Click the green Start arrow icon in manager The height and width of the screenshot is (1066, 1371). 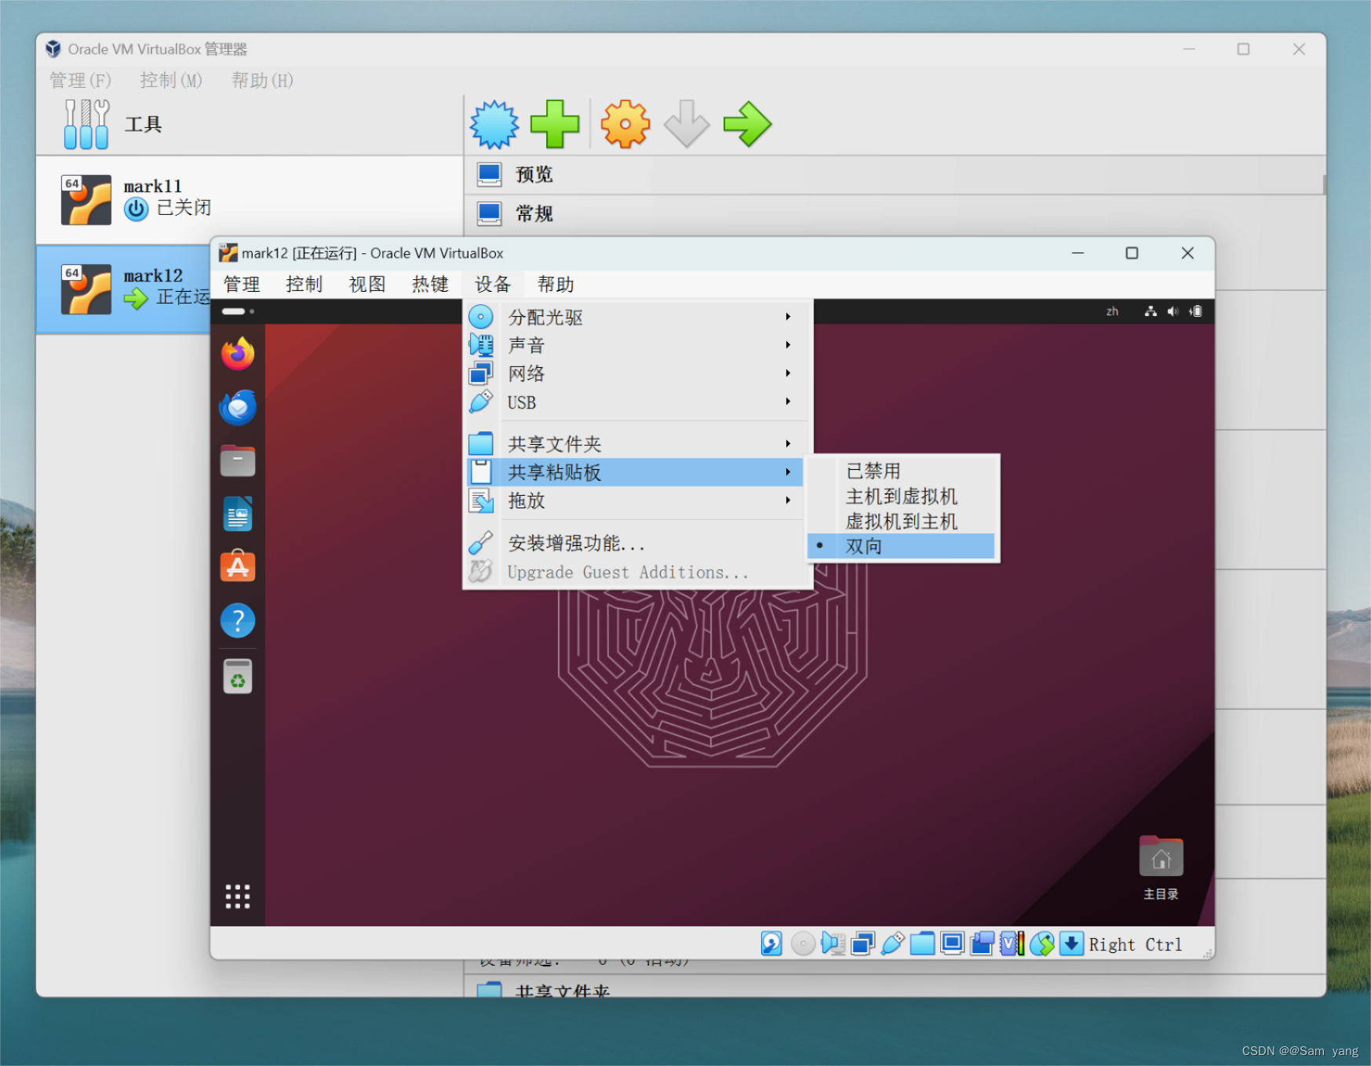(x=747, y=124)
